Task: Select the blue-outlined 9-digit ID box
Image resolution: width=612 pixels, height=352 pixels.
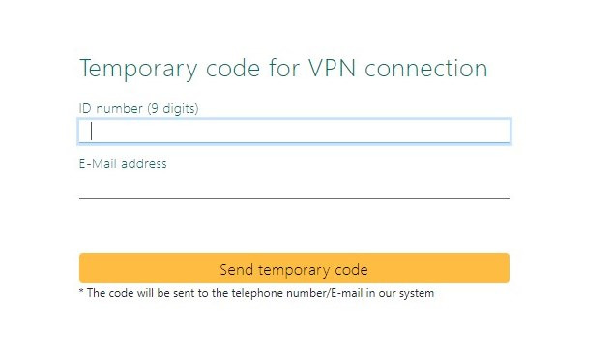Action: coord(294,131)
